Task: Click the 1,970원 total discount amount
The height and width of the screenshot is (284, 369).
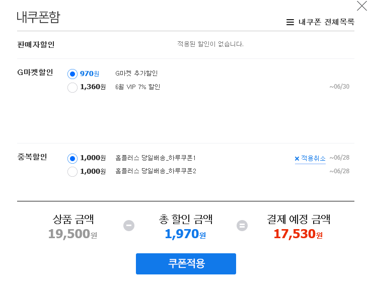Action: 185,234
